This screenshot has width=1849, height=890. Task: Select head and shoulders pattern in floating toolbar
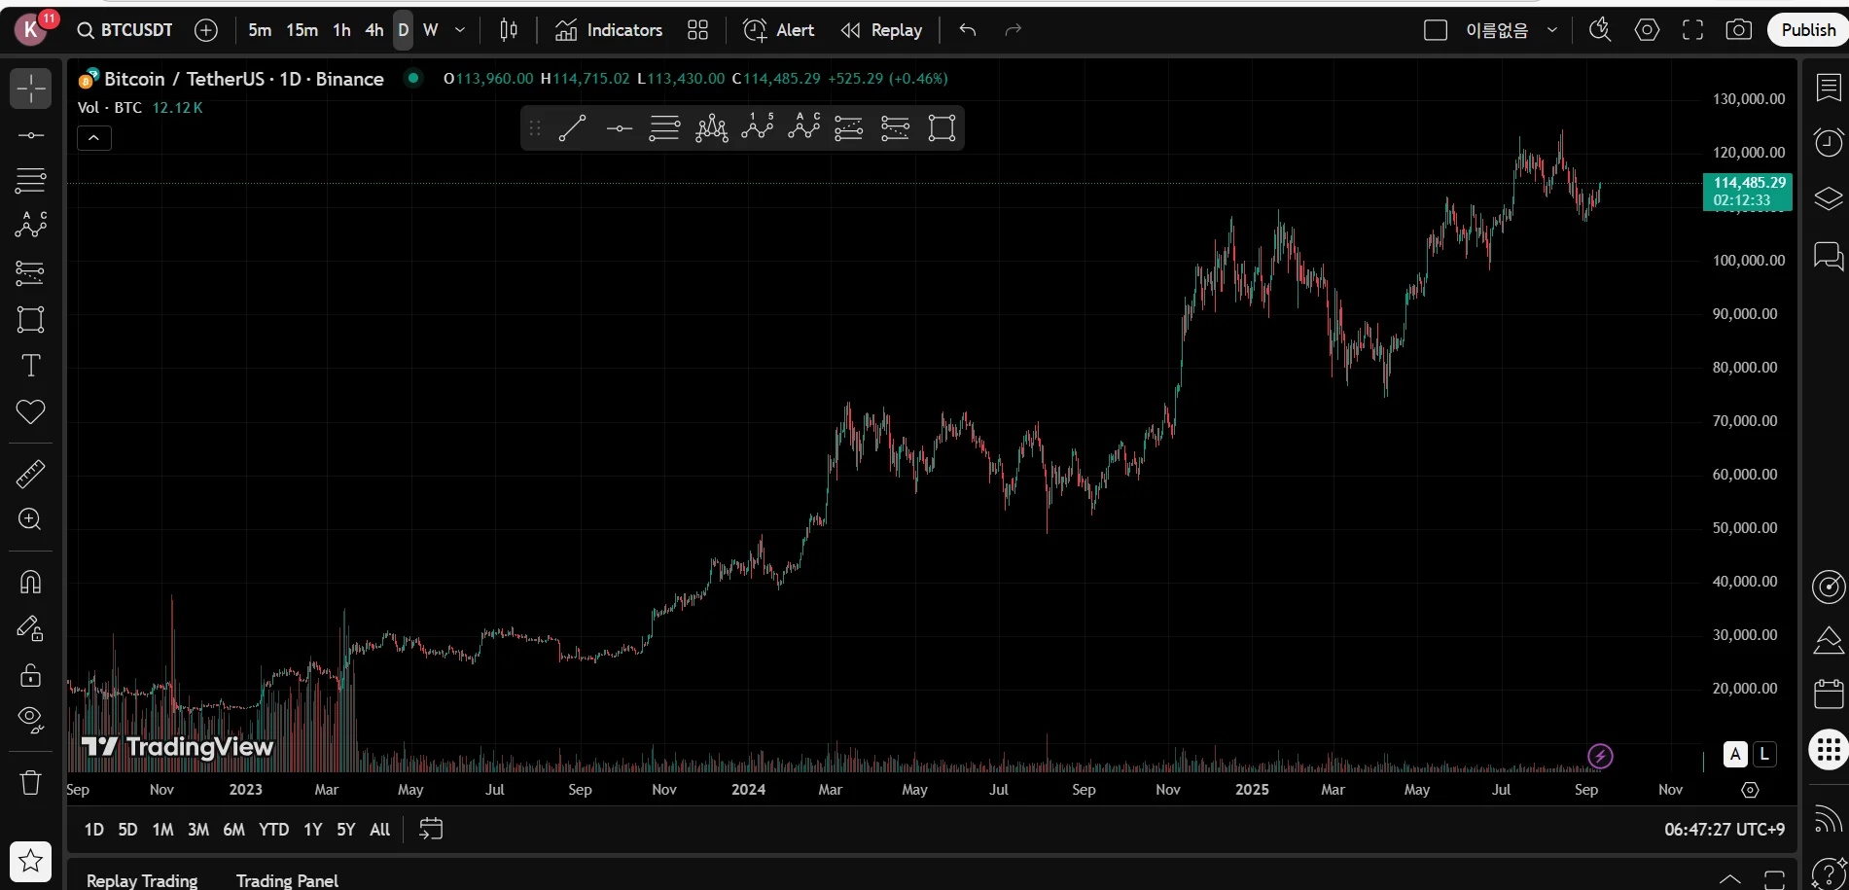click(x=711, y=128)
